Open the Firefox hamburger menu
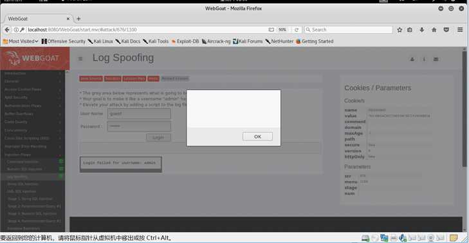469x243 pixels. (x=461, y=30)
